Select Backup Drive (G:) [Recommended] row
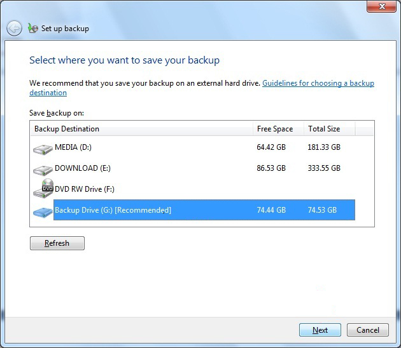401x348 pixels. (x=113, y=210)
